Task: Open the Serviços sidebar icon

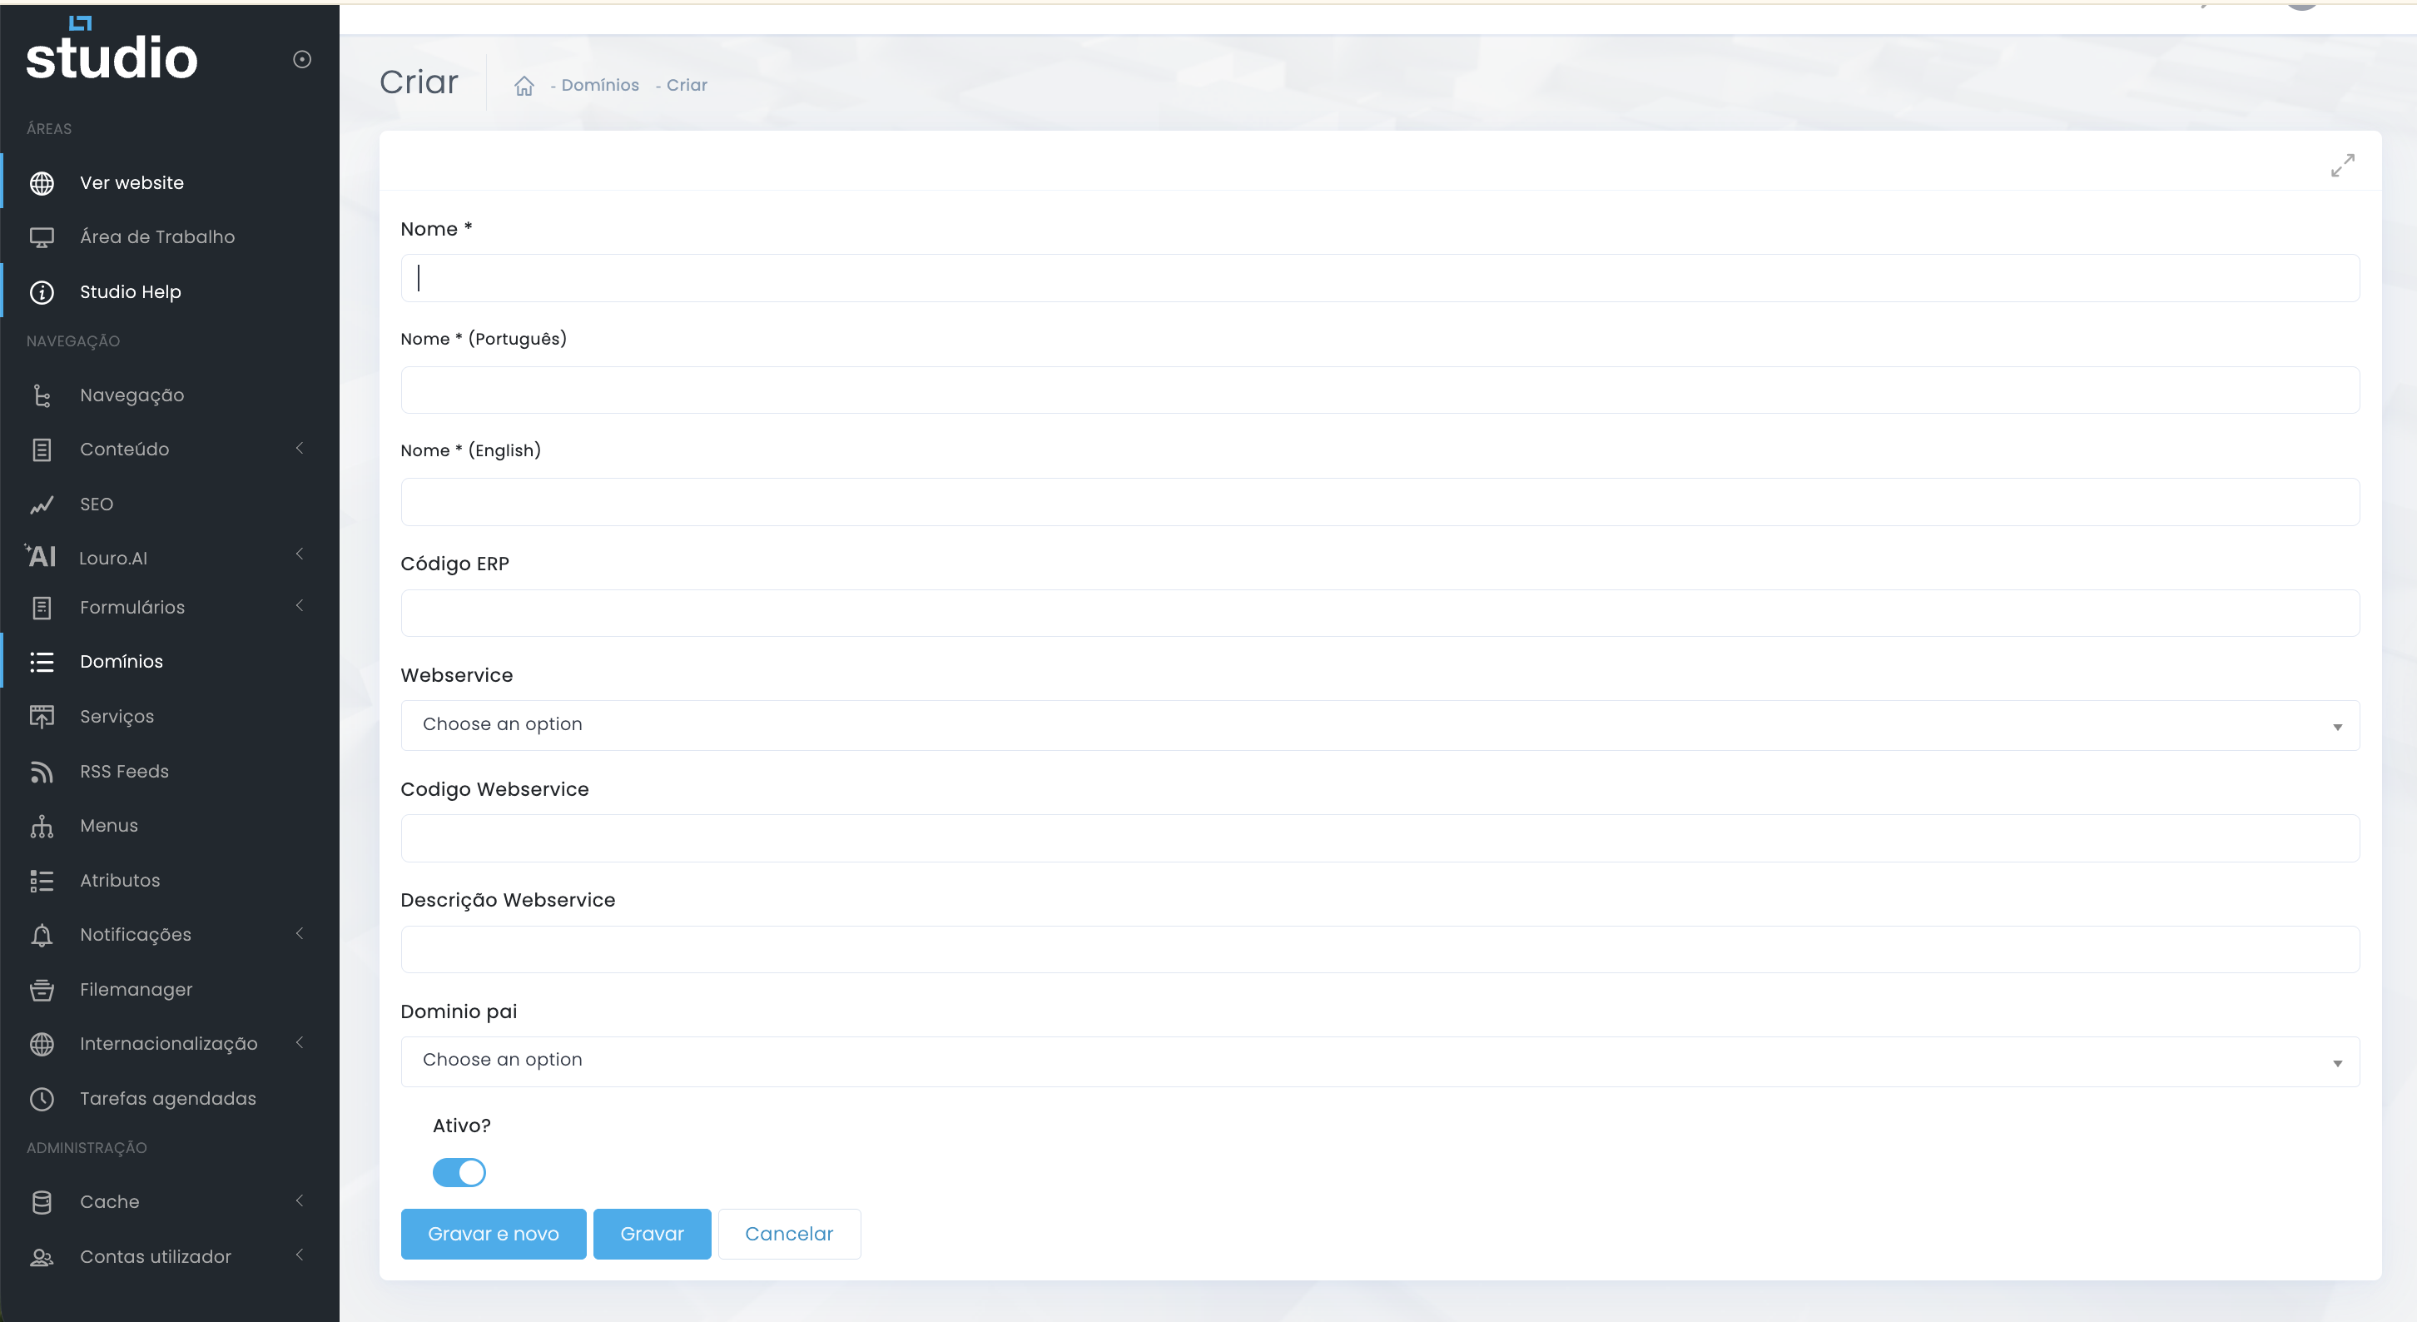Action: click(42, 716)
